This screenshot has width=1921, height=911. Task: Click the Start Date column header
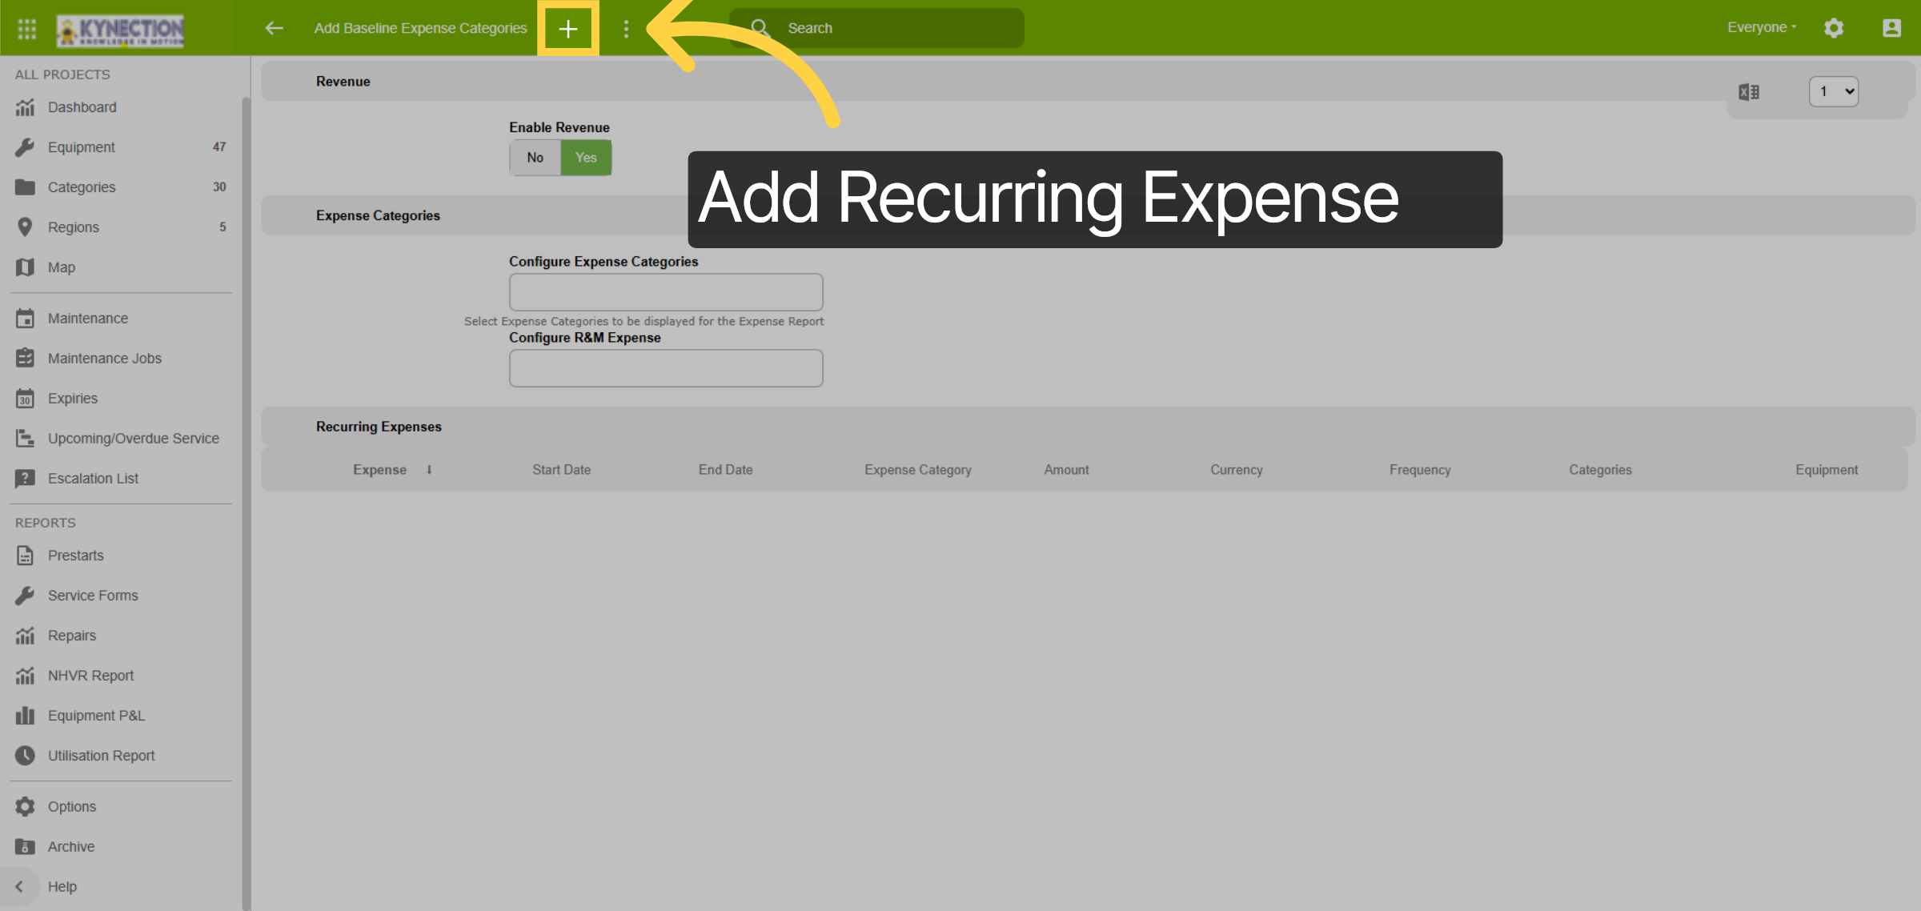pyautogui.click(x=562, y=471)
